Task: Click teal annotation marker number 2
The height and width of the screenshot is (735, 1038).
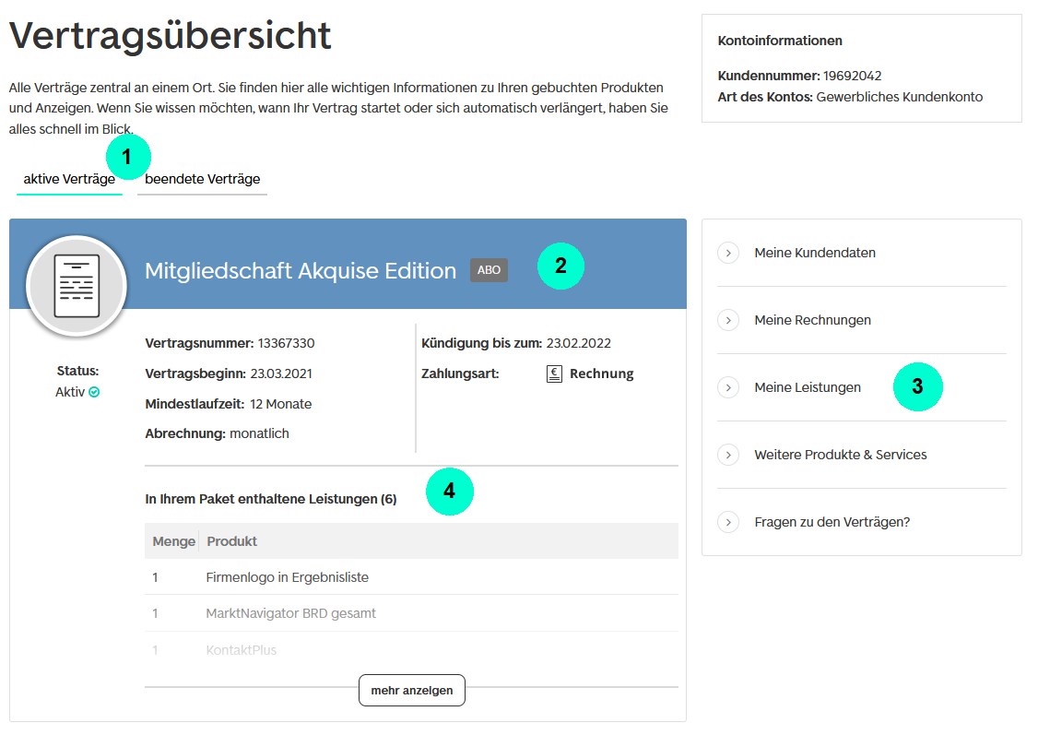Action: click(x=560, y=266)
